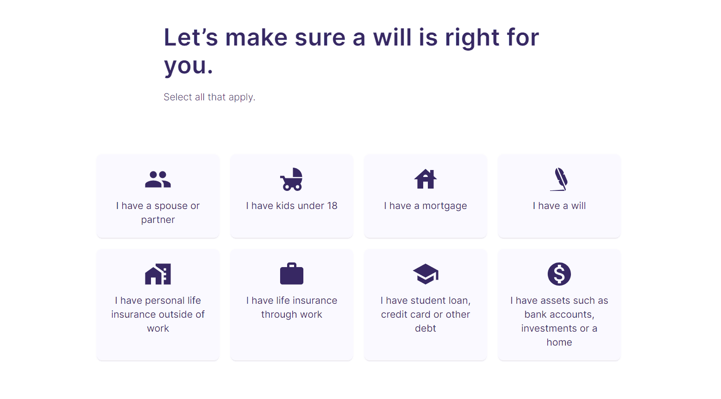Screen dimensions: 721x399
Task: Toggle the "I have kids under 18" label
Action: (x=292, y=206)
